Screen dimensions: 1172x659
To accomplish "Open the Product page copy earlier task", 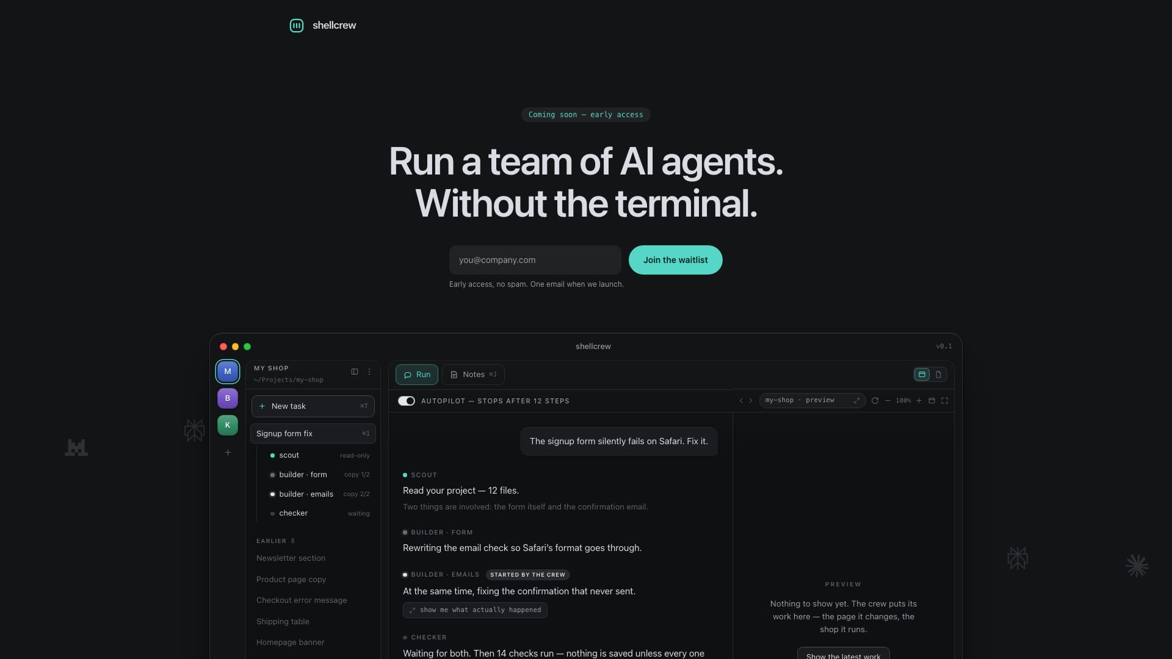I will click(291, 580).
